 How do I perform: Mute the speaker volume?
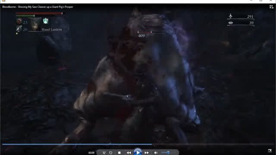click(x=156, y=153)
